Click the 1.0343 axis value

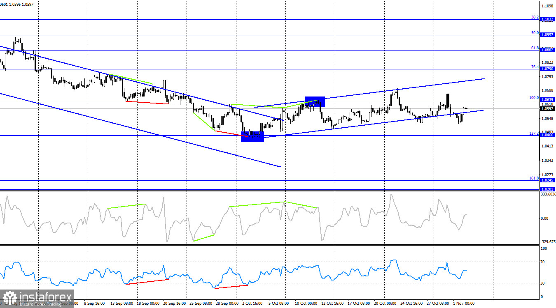pyautogui.click(x=547, y=161)
